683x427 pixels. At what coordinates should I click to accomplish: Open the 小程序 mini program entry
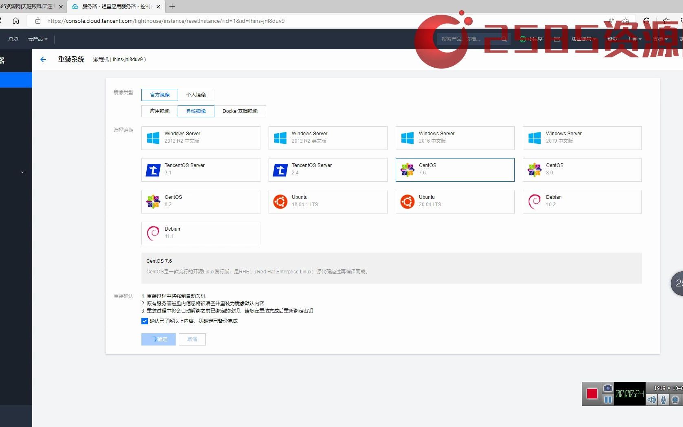[531, 39]
